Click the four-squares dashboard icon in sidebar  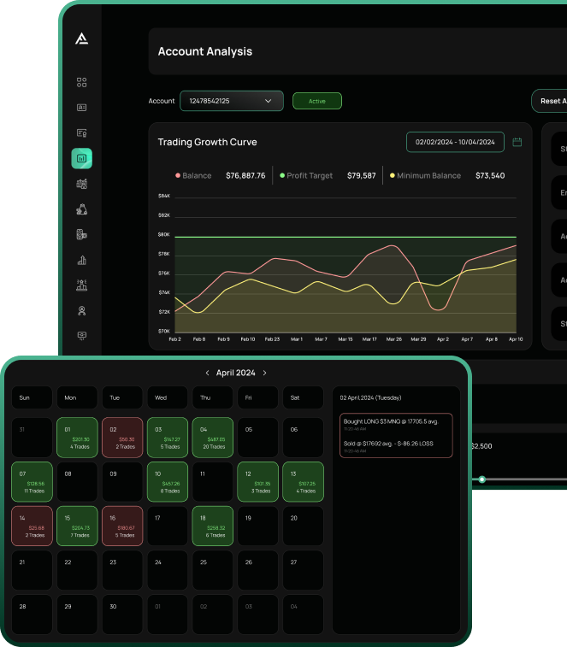82,83
